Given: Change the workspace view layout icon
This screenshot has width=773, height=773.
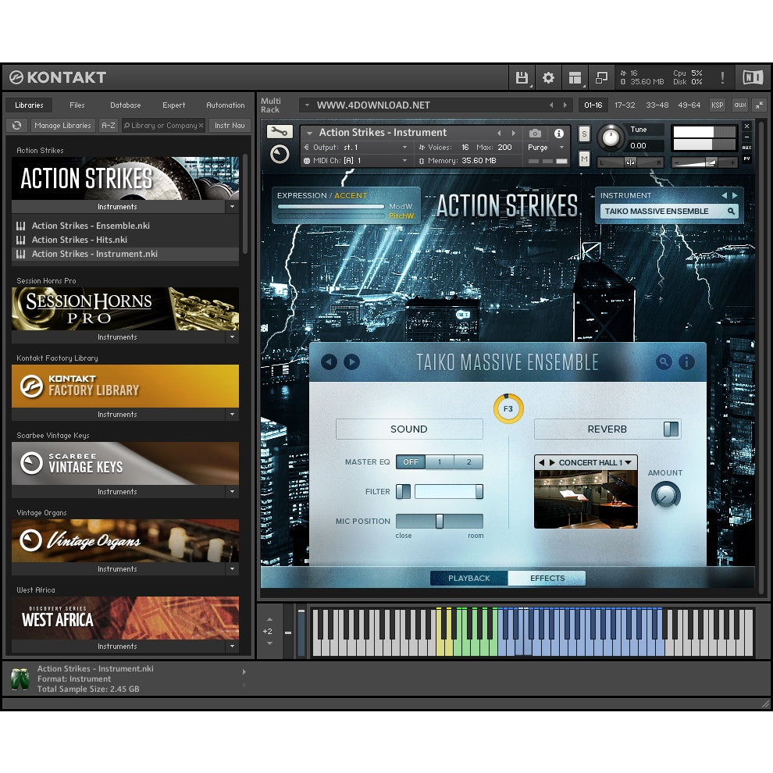Looking at the screenshot, I should coord(575,77).
